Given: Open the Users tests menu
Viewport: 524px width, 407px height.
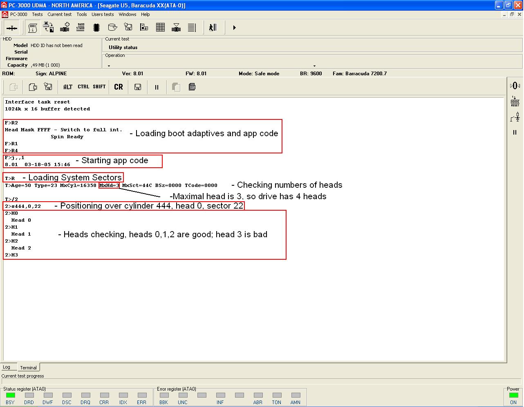Looking at the screenshot, I should tap(103, 14).
